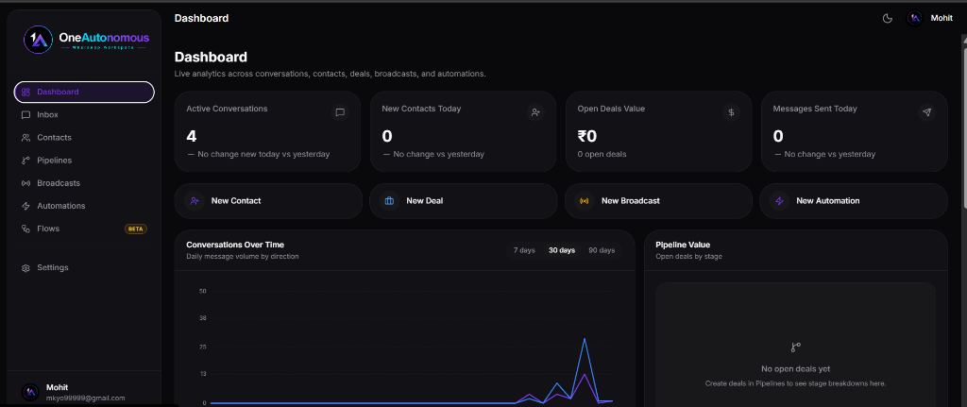Image resolution: width=967 pixels, height=407 pixels.
Task: Click the Broadcasts signal icon in sidebar
Action: coord(25,183)
